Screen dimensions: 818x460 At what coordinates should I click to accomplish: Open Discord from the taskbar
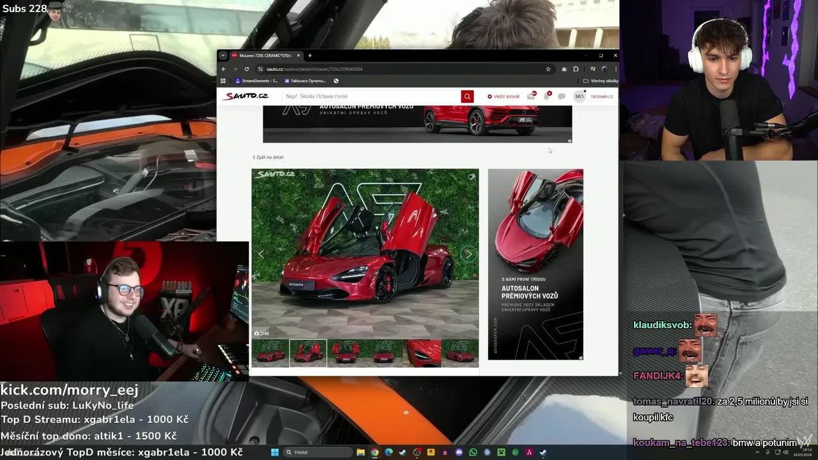coord(459,452)
